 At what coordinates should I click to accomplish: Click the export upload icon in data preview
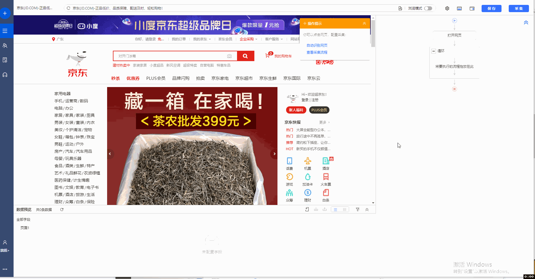325,210
